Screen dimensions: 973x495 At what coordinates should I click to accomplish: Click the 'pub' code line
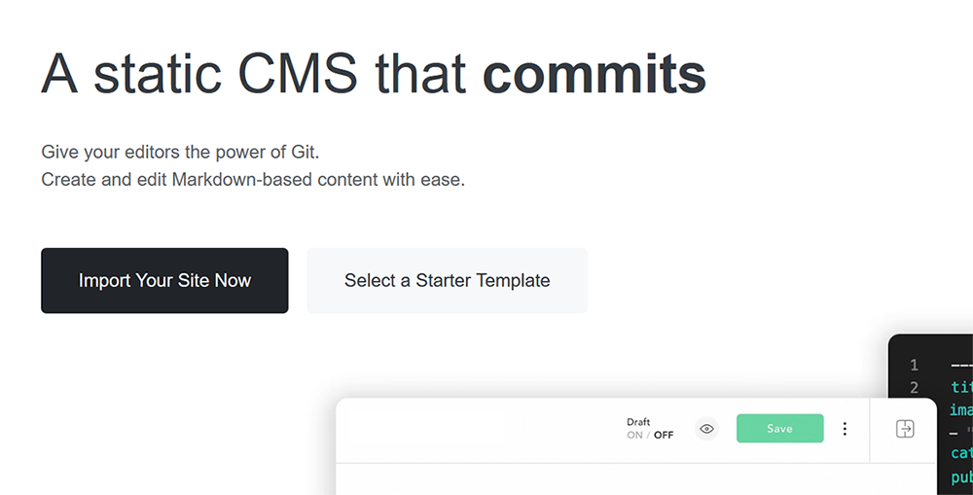[x=961, y=477]
